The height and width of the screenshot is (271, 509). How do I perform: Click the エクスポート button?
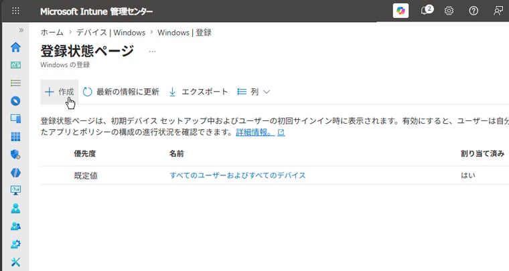[198, 92]
